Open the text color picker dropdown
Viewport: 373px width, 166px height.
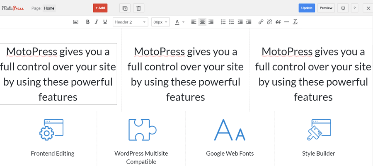click(179, 22)
